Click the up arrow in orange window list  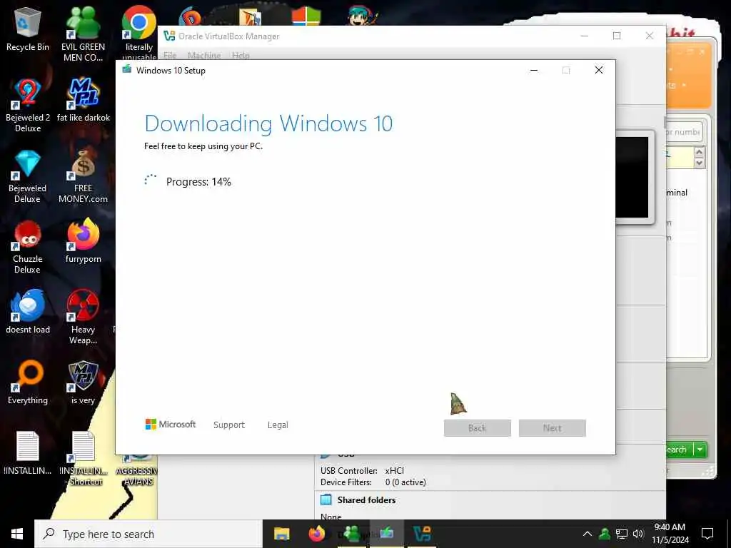[x=699, y=153]
